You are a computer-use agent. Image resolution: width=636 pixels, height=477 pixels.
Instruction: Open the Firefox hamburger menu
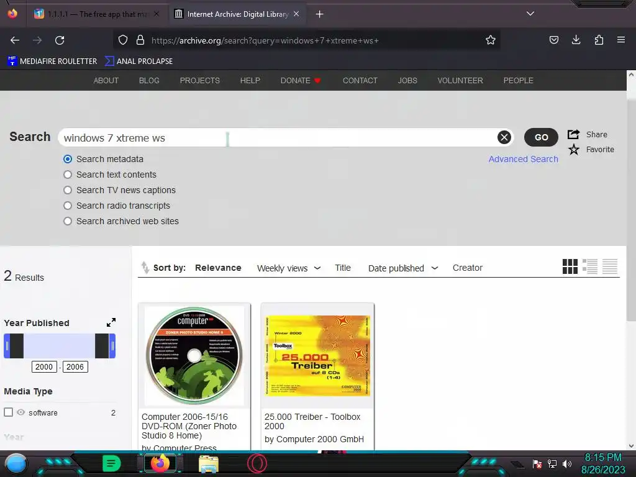tap(621, 40)
